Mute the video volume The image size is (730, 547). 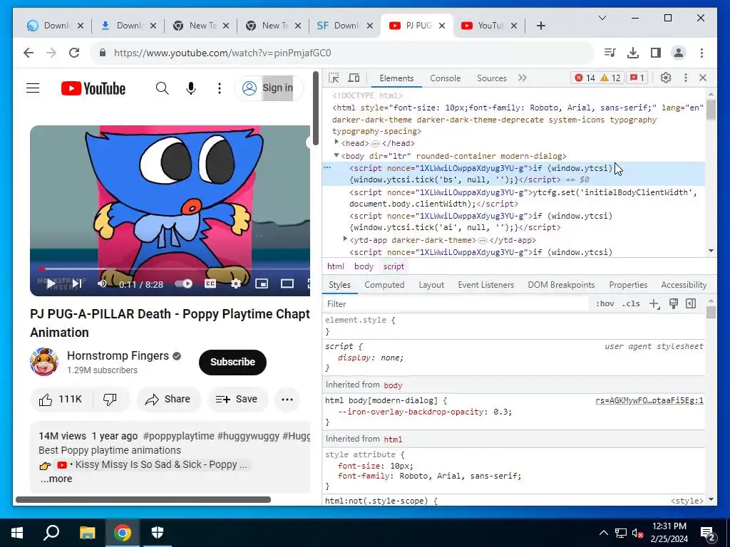[101, 283]
